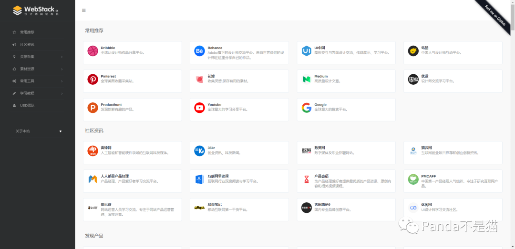Click the 36kr logo icon
The width and height of the screenshot is (515, 249).
199,151
